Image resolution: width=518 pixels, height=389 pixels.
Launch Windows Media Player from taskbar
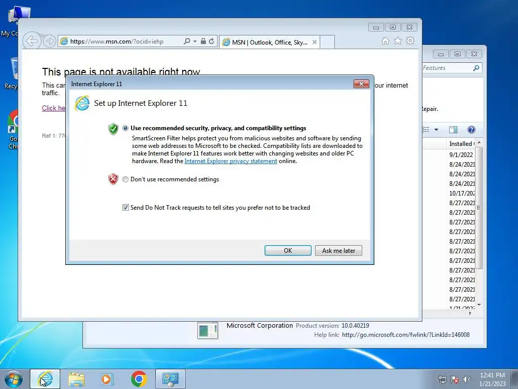107,379
